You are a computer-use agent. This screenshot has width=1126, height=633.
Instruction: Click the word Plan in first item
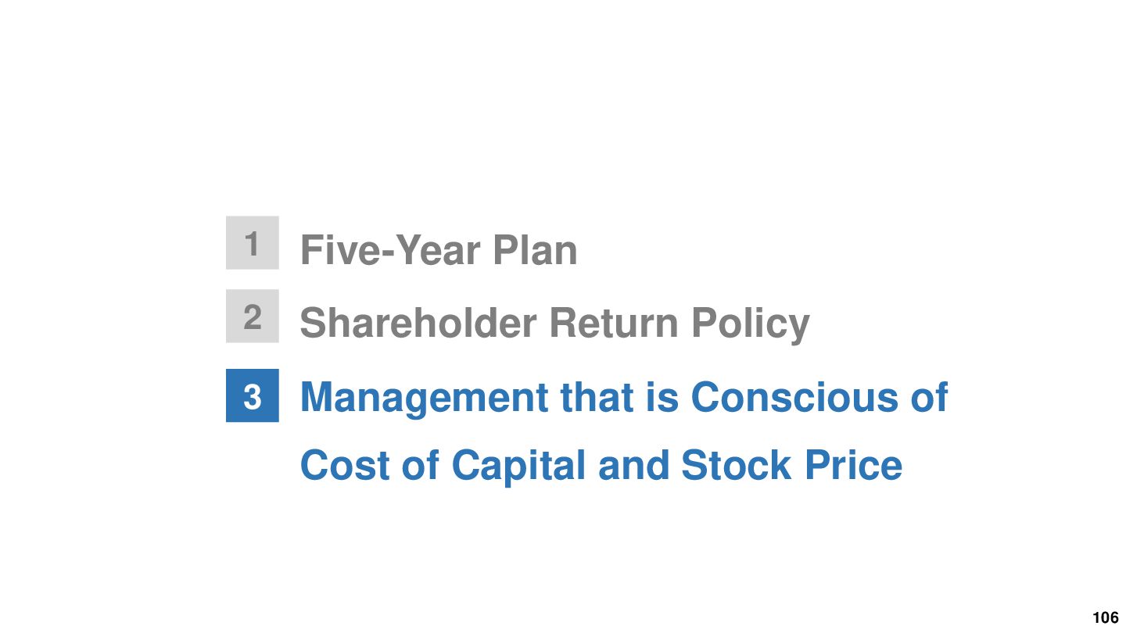tap(535, 250)
